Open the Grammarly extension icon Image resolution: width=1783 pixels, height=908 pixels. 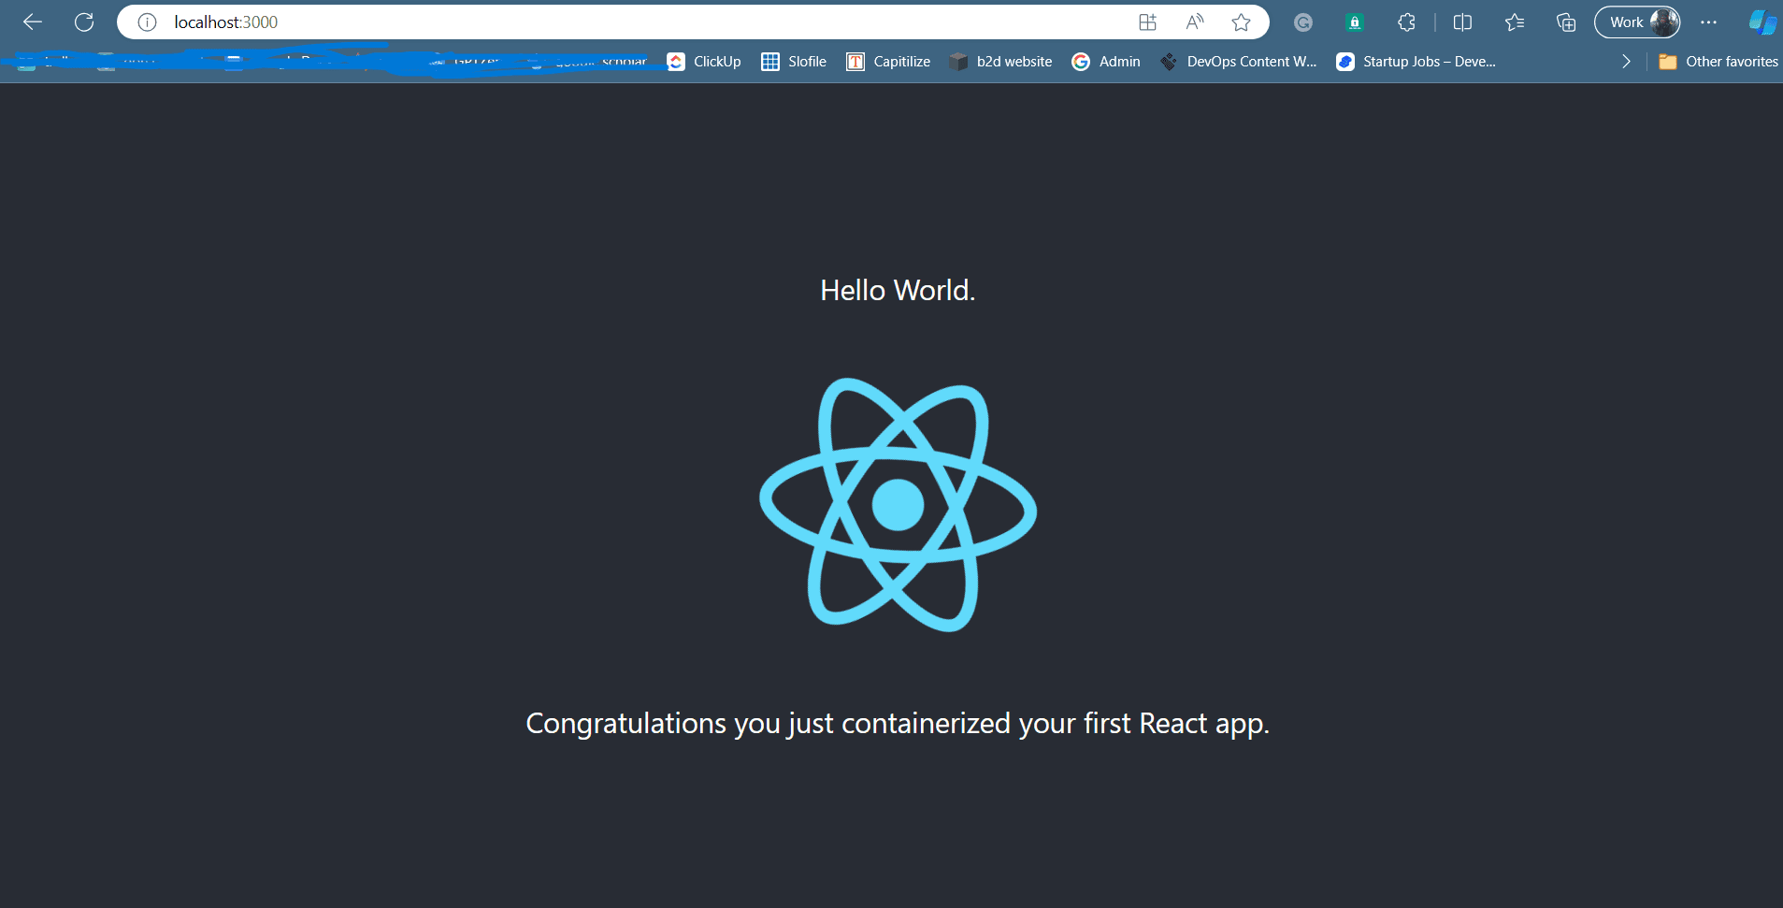pyautogui.click(x=1302, y=22)
